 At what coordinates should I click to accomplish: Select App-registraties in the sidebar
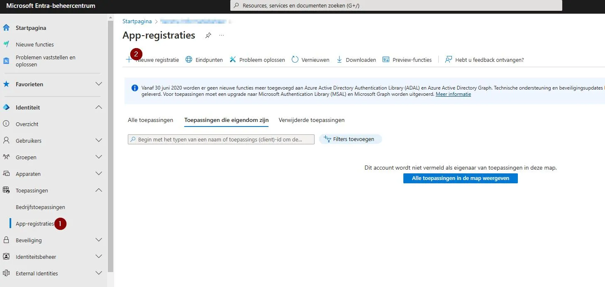click(x=35, y=224)
